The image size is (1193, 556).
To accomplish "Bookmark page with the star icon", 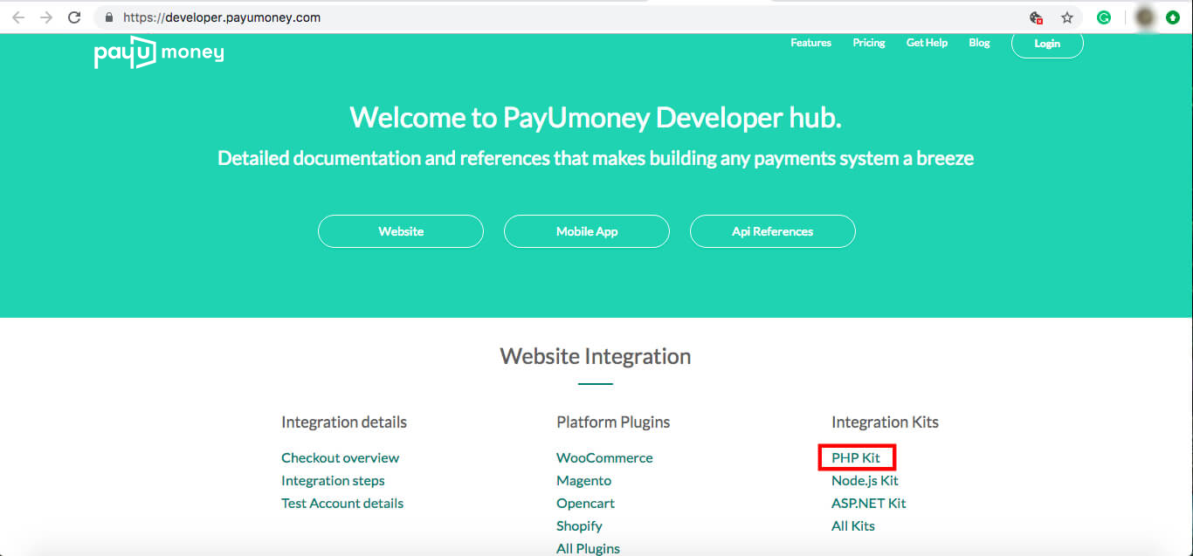I will 1066,17.
